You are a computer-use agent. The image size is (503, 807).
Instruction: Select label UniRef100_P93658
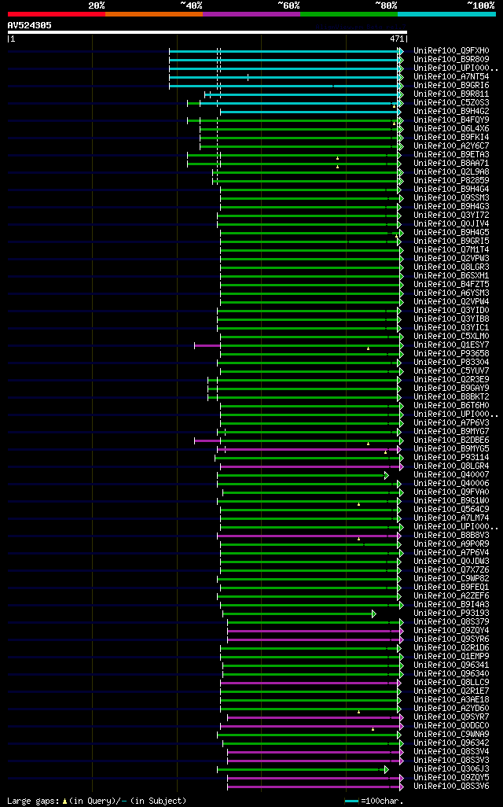click(x=451, y=354)
